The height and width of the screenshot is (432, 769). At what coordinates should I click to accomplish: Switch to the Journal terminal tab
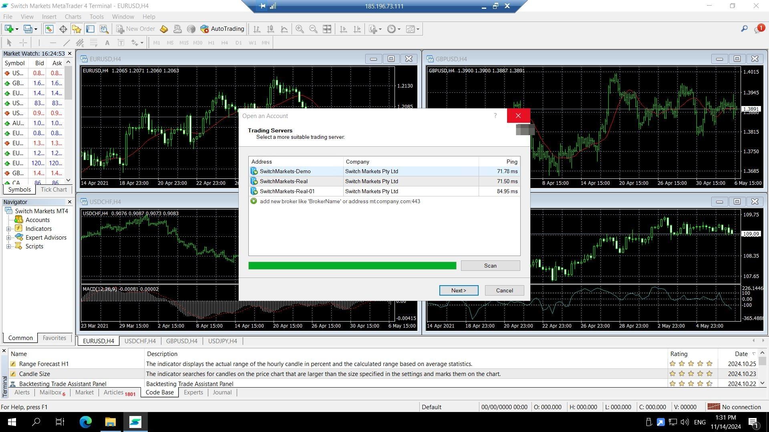click(x=222, y=392)
